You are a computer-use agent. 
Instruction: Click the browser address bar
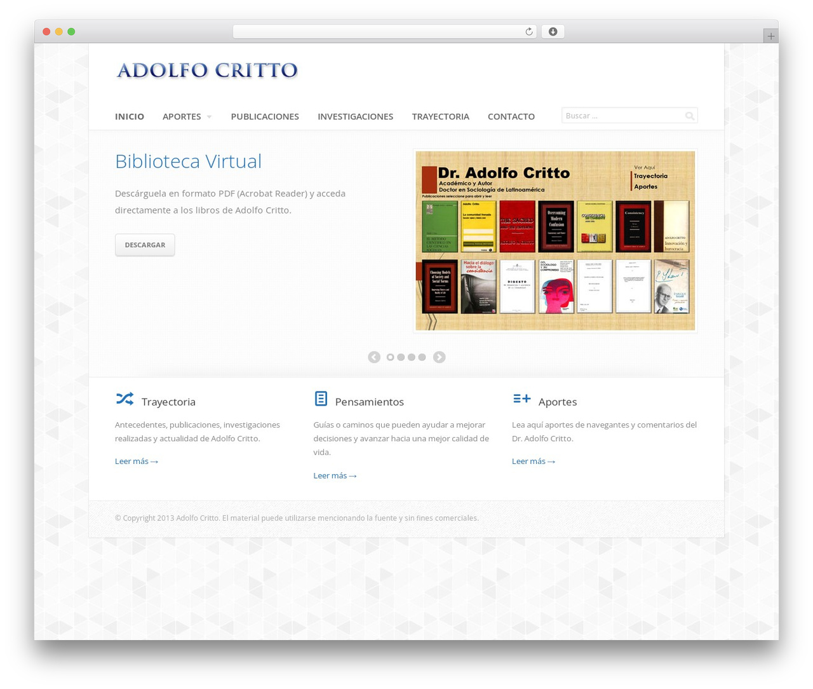coord(384,32)
